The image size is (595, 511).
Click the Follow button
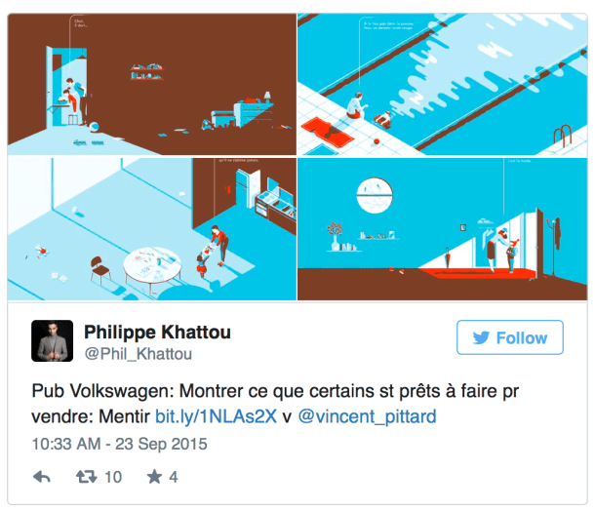tap(510, 337)
